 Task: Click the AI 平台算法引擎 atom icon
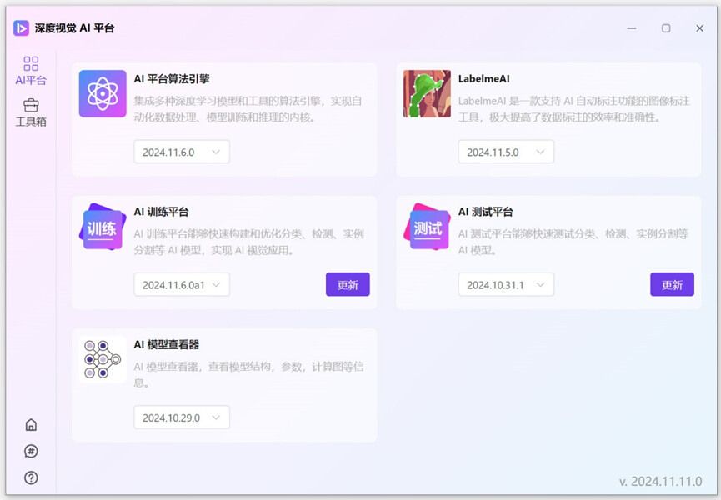(103, 93)
